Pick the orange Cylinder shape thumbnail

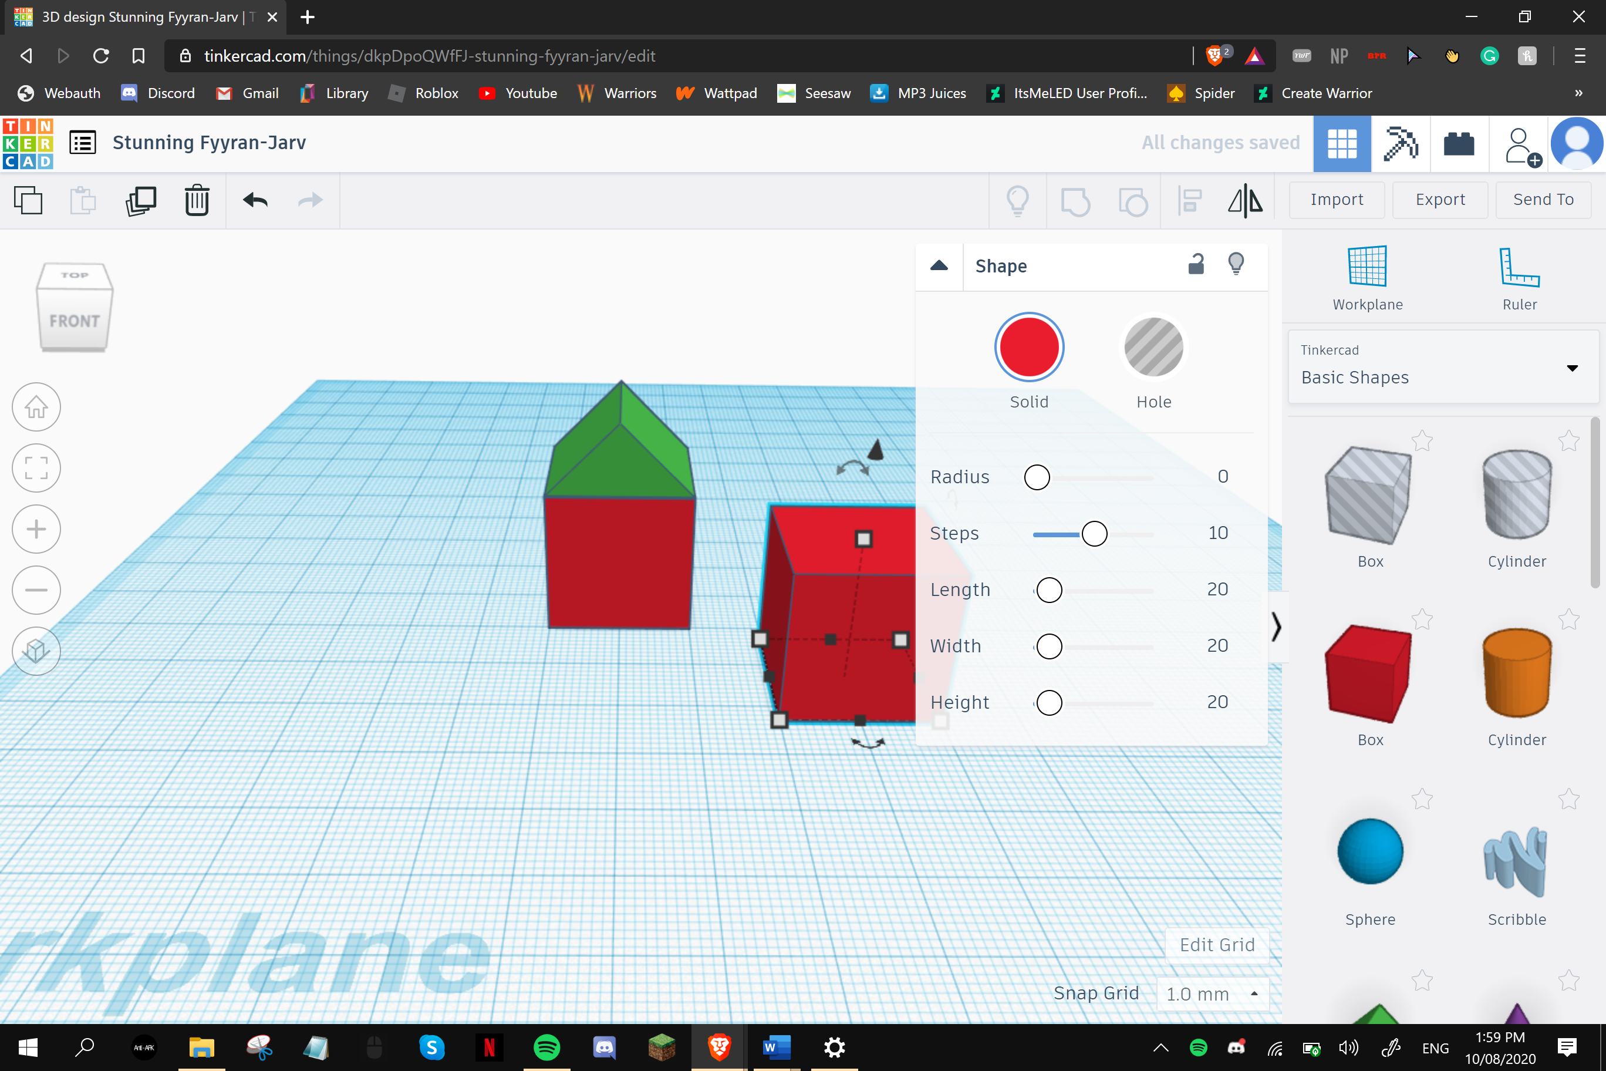1517,673
